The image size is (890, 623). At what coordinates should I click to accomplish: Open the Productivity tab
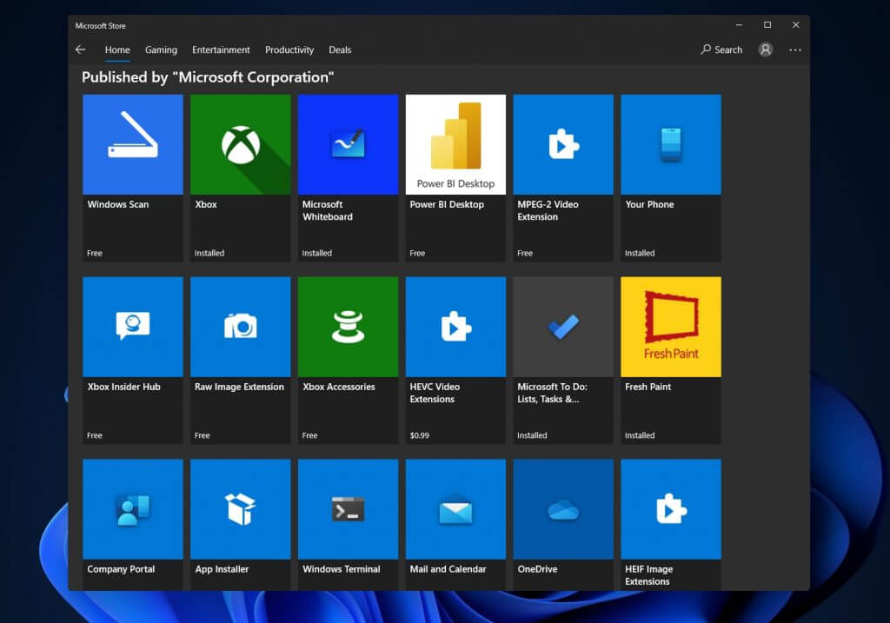click(289, 50)
